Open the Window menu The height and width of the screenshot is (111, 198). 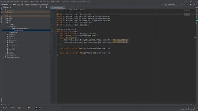tap(53, 2)
